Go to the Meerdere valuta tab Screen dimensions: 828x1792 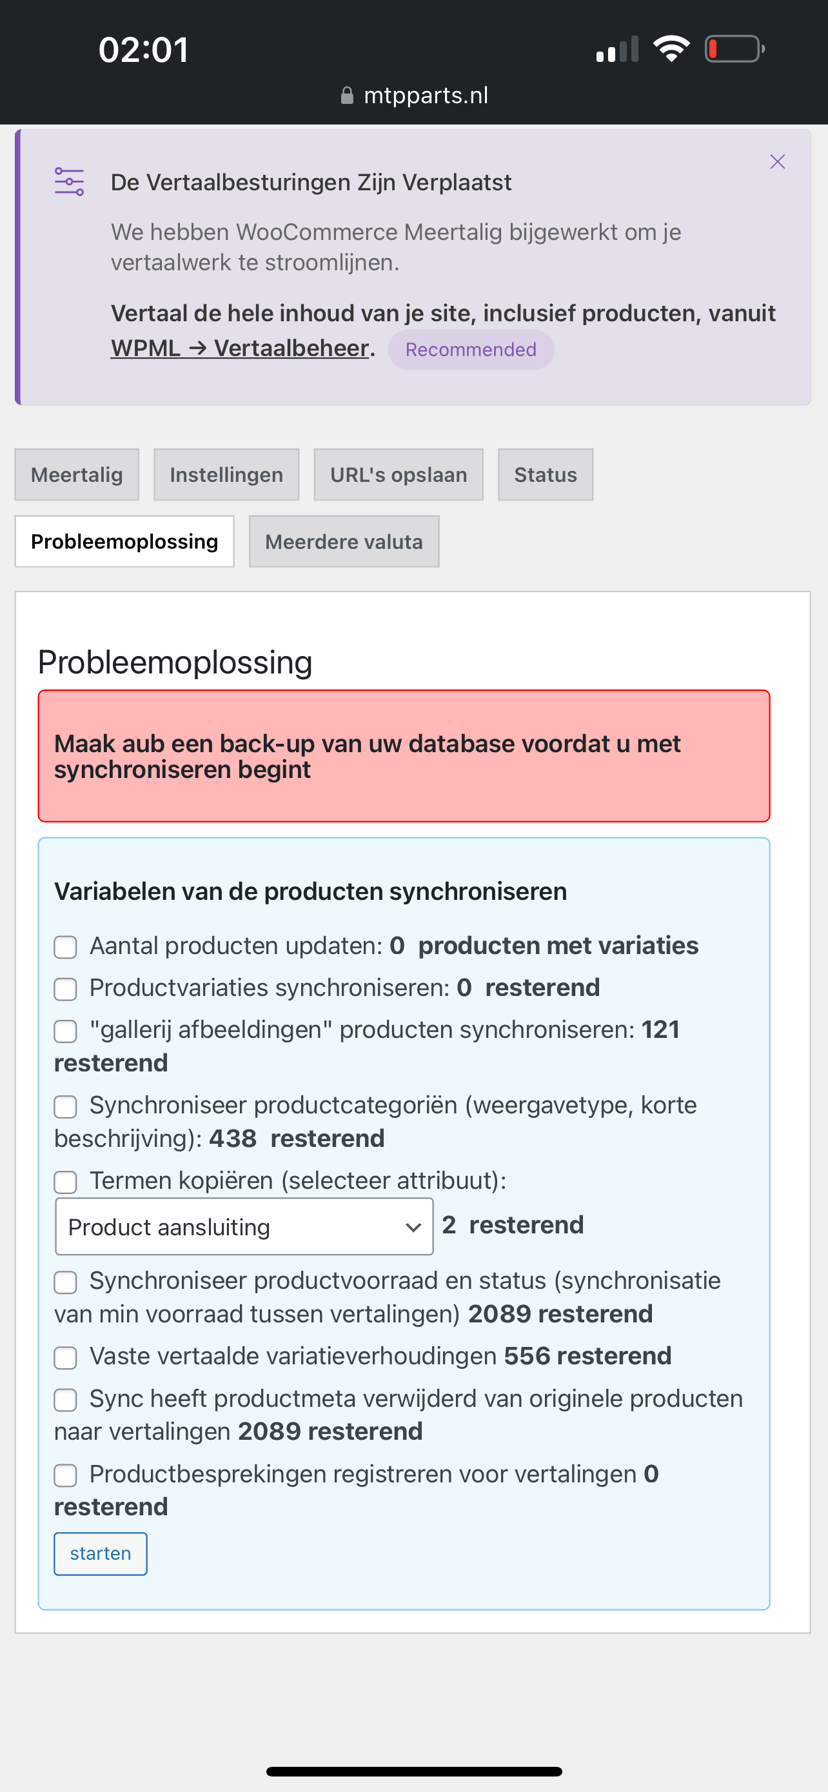tap(344, 541)
